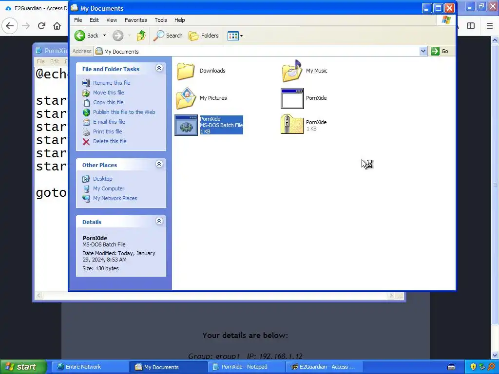499x374 pixels.
Task: Go to My Network Places
Action: tap(115, 199)
